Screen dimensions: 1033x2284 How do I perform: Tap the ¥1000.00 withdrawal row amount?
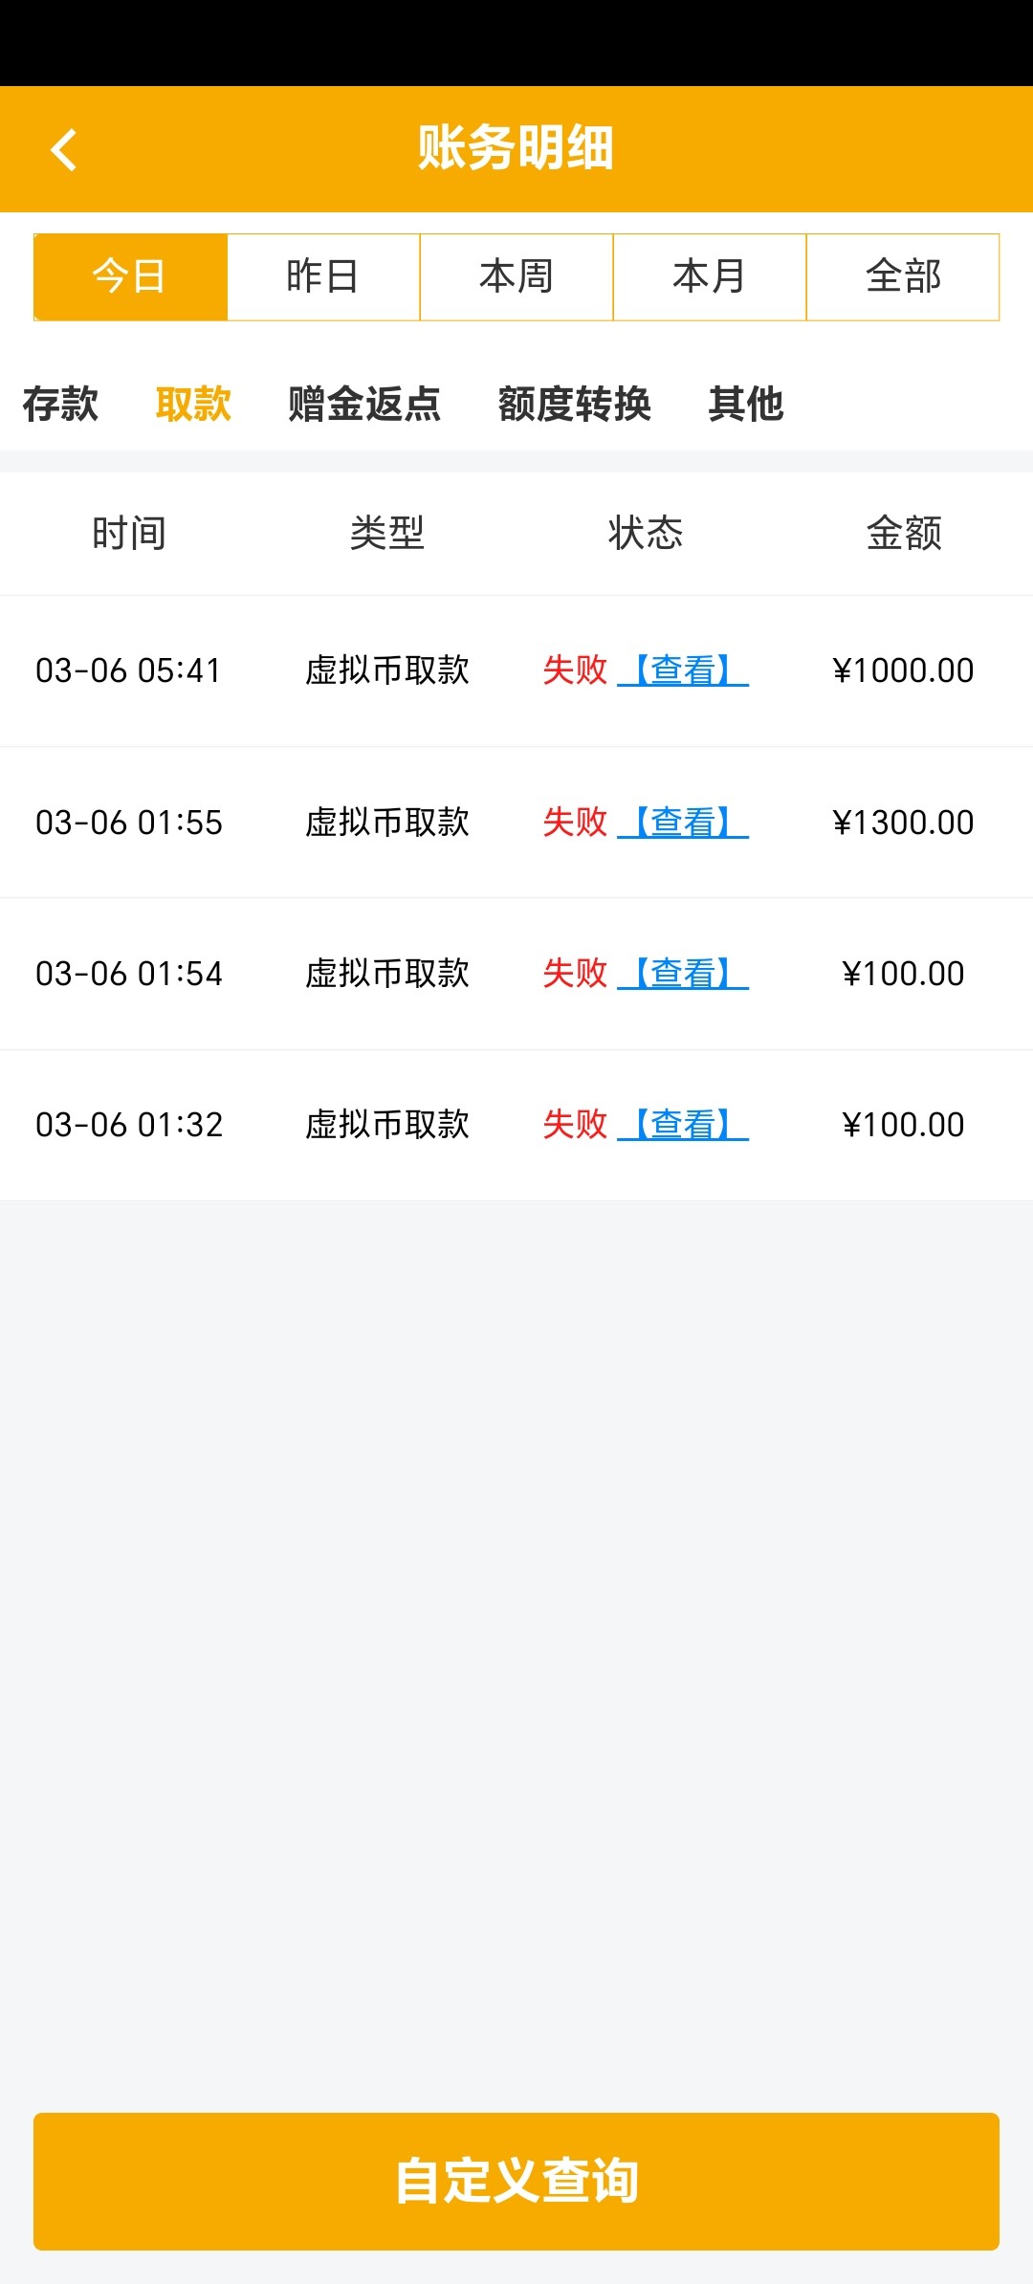tap(903, 670)
